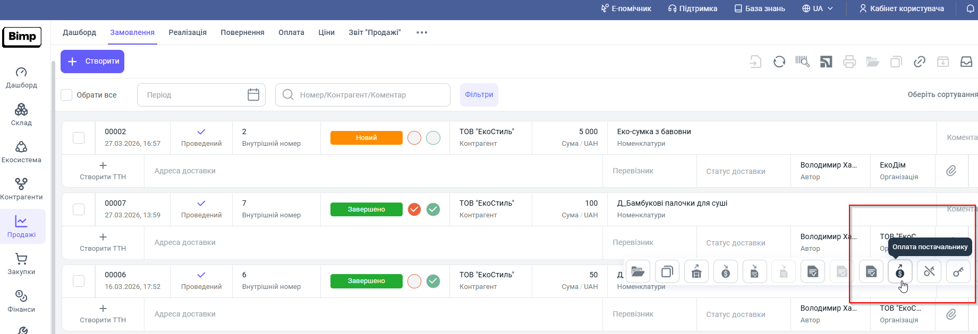Click the refresh icon in top toolbar

(x=779, y=62)
